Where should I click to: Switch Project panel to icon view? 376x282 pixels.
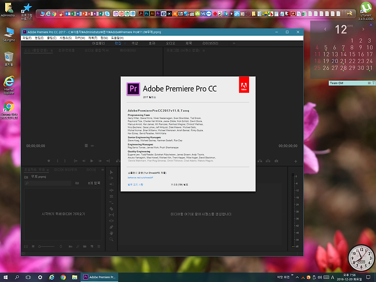33,246
